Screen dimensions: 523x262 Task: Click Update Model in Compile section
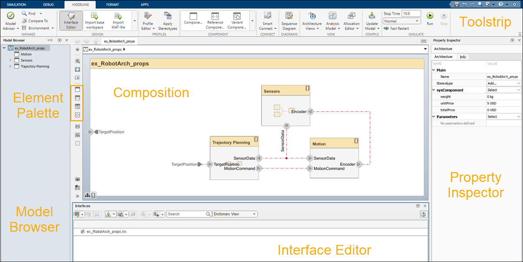tap(372, 21)
